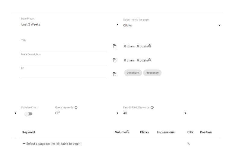Sort table by Keyword column header
This screenshot has width=241, height=159.
coord(28,132)
